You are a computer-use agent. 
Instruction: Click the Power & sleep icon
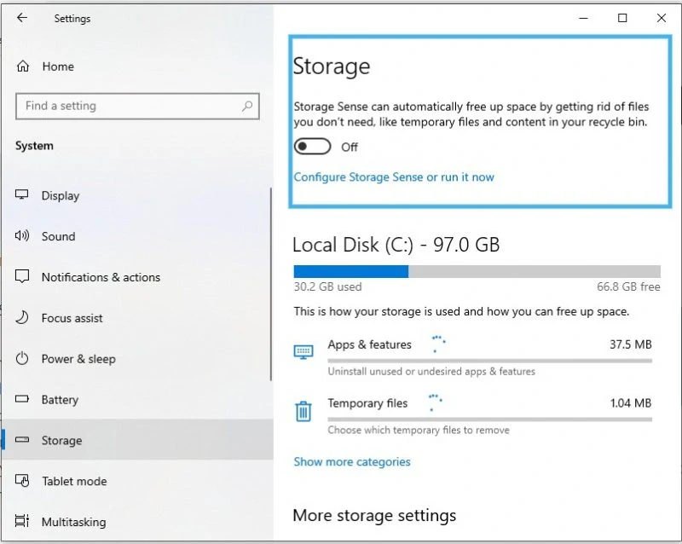tap(22, 359)
